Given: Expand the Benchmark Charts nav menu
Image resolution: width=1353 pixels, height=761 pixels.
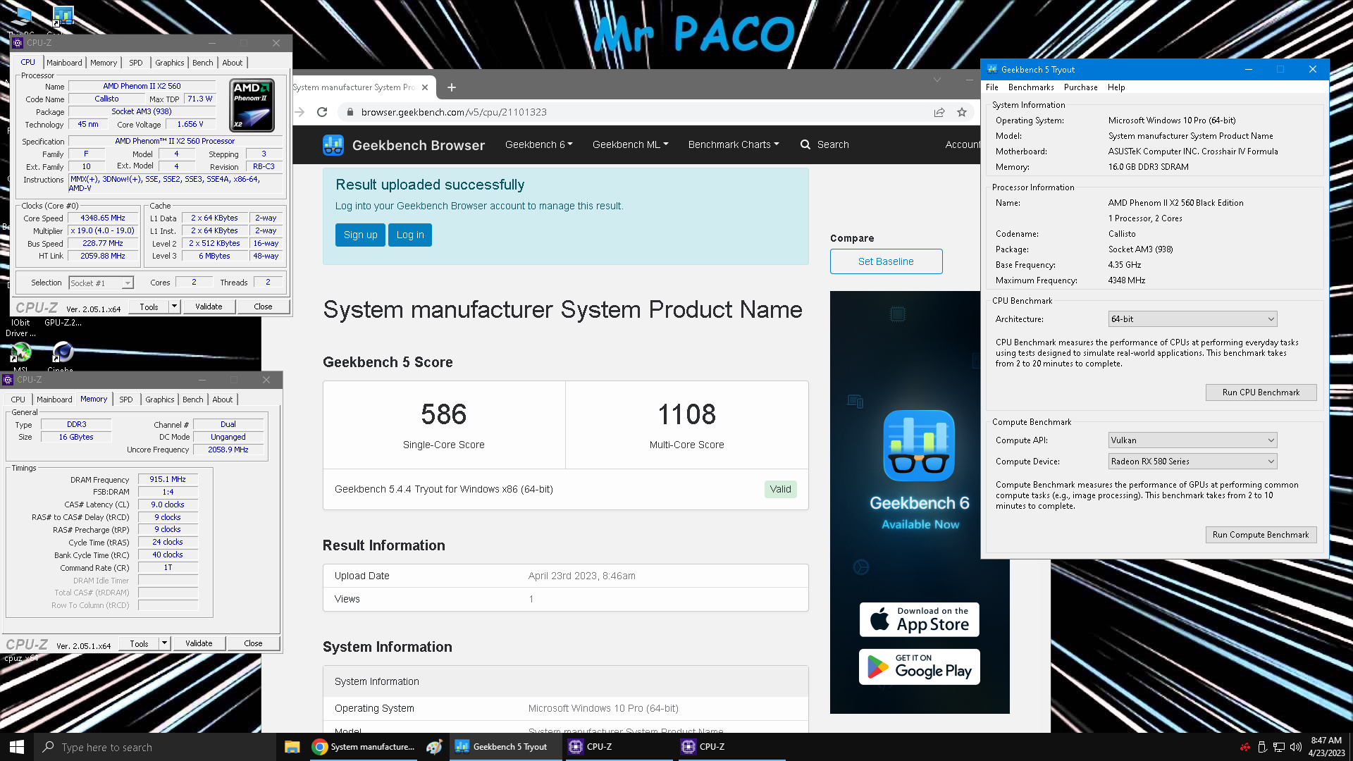Looking at the screenshot, I should pos(734,144).
